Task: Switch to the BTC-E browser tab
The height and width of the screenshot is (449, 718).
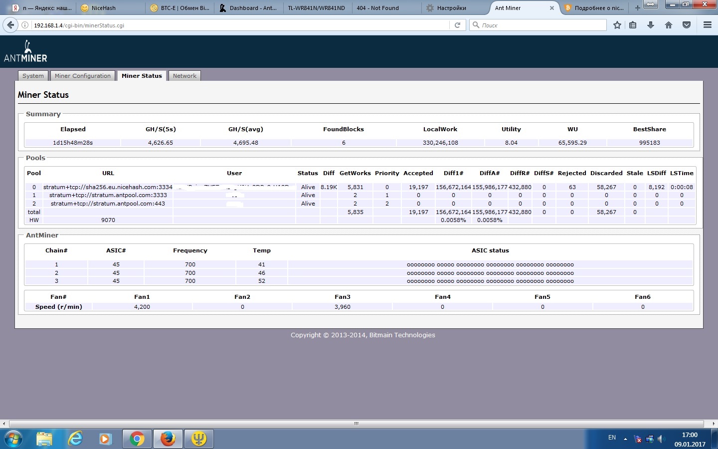Action: pos(179,8)
